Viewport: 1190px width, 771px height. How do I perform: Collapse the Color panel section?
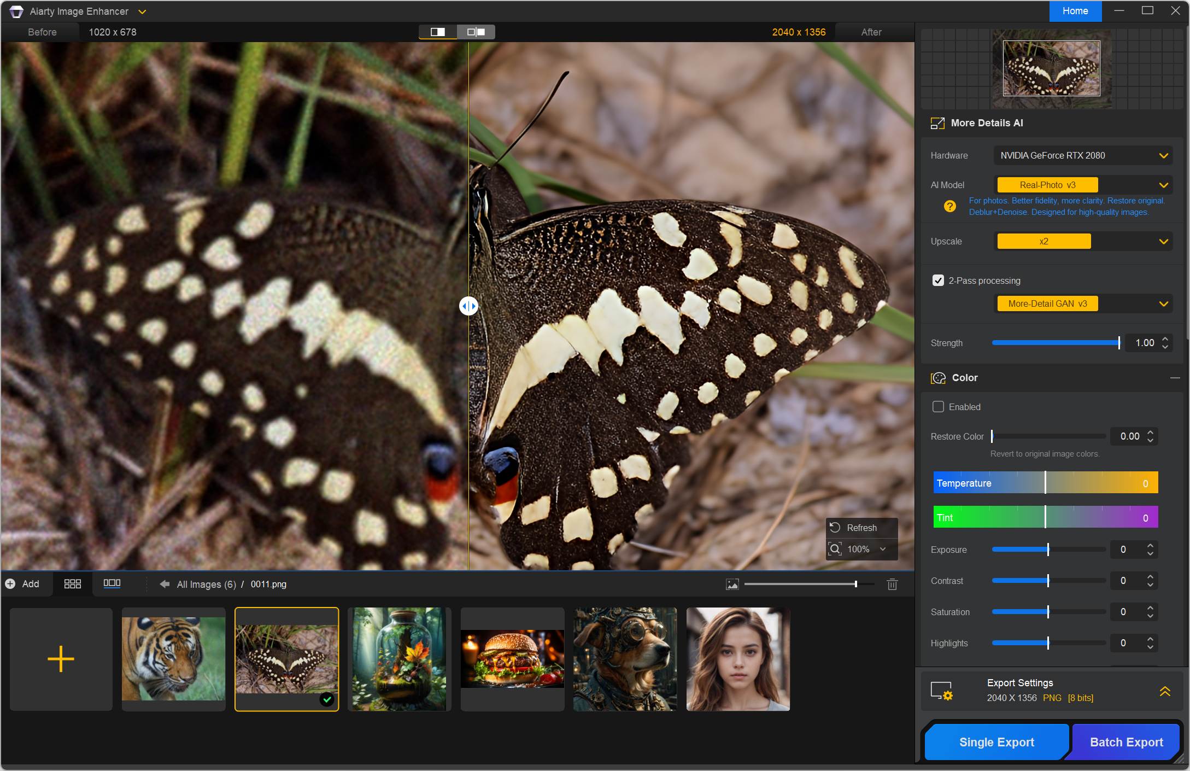point(1175,378)
